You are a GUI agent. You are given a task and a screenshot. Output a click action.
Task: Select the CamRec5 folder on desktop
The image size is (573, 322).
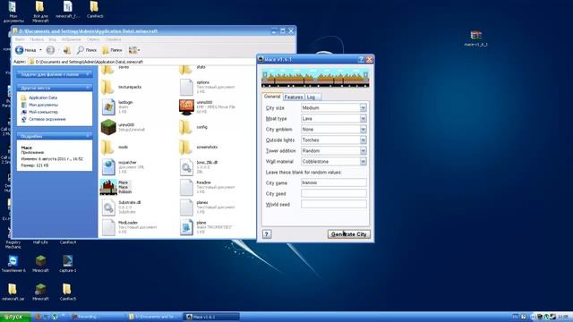point(68,292)
